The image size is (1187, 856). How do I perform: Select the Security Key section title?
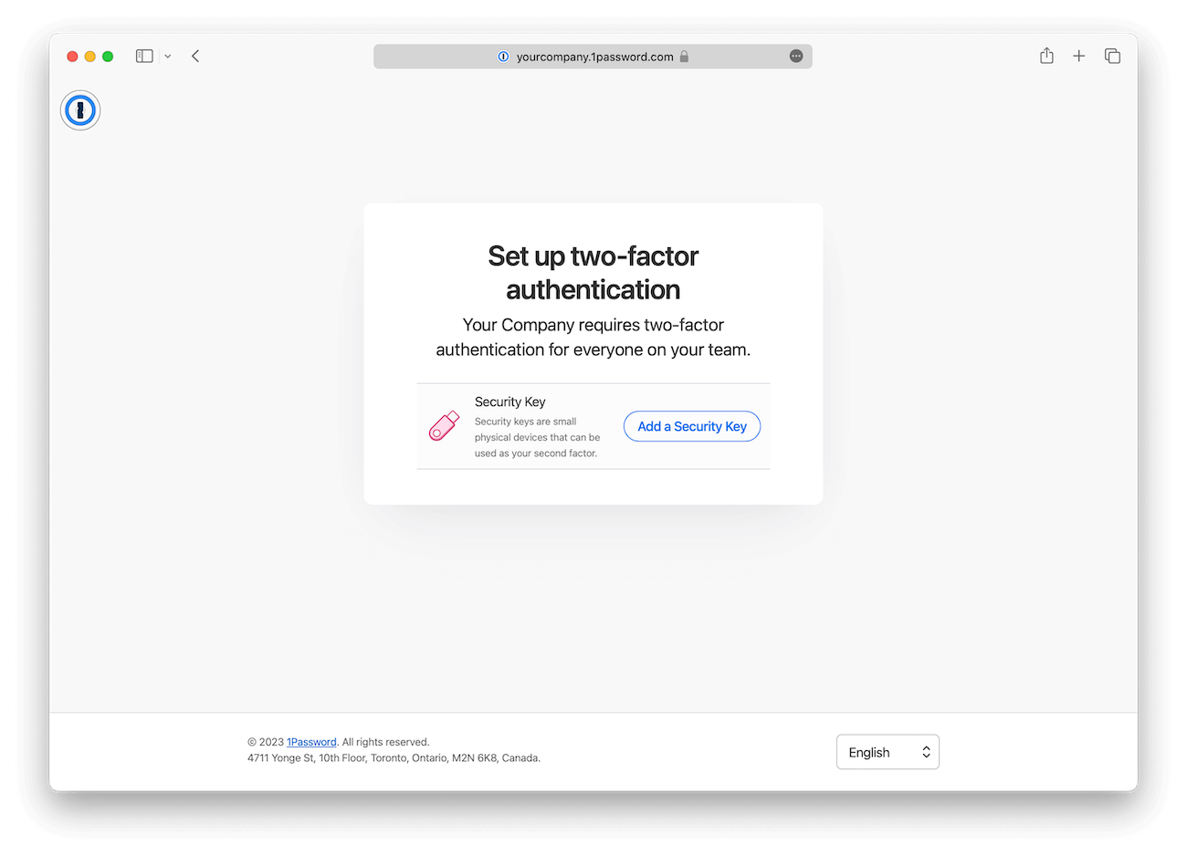(x=509, y=402)
